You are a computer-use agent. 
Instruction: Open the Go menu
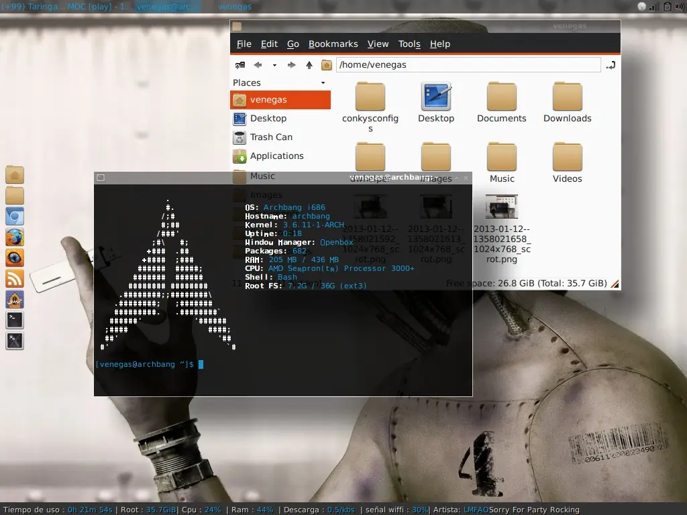point(293,44)
